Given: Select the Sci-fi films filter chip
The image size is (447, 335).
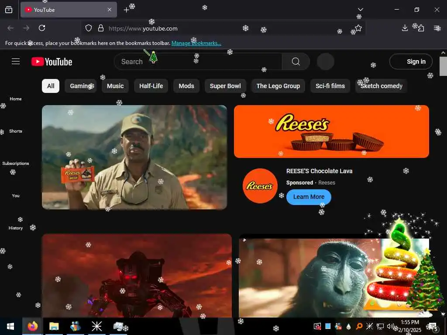Looking at the screenshot, I should pyautogui.click(x=330, y=86).
